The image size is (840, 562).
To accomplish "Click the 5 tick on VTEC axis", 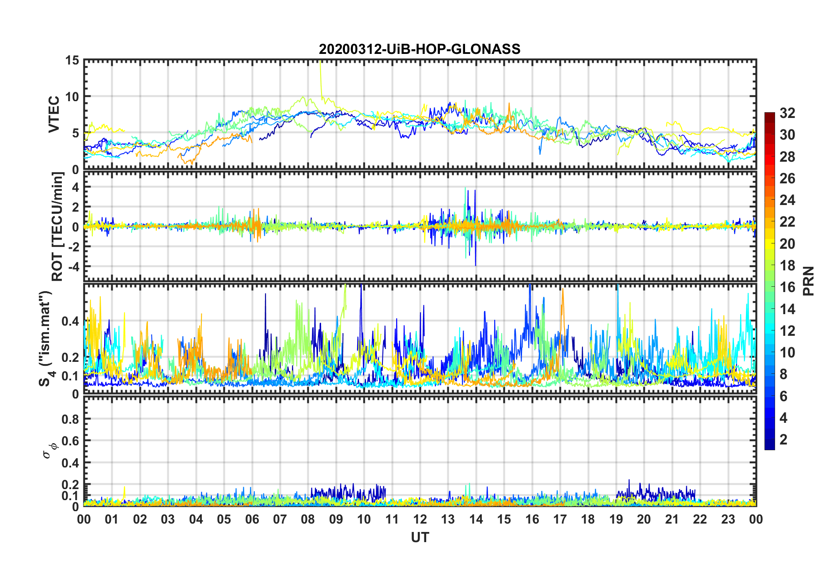I will (76, 133).
